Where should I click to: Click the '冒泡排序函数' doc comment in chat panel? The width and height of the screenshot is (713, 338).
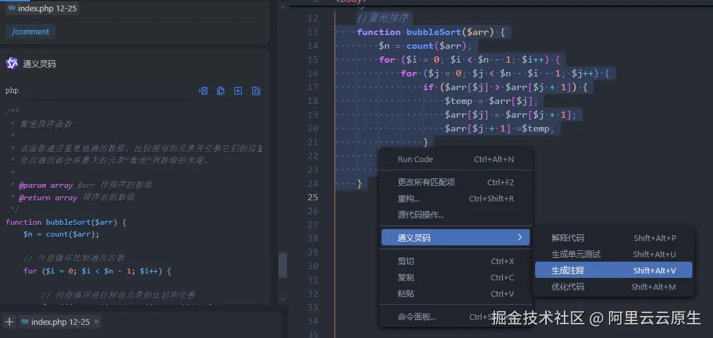pos(46,124)
